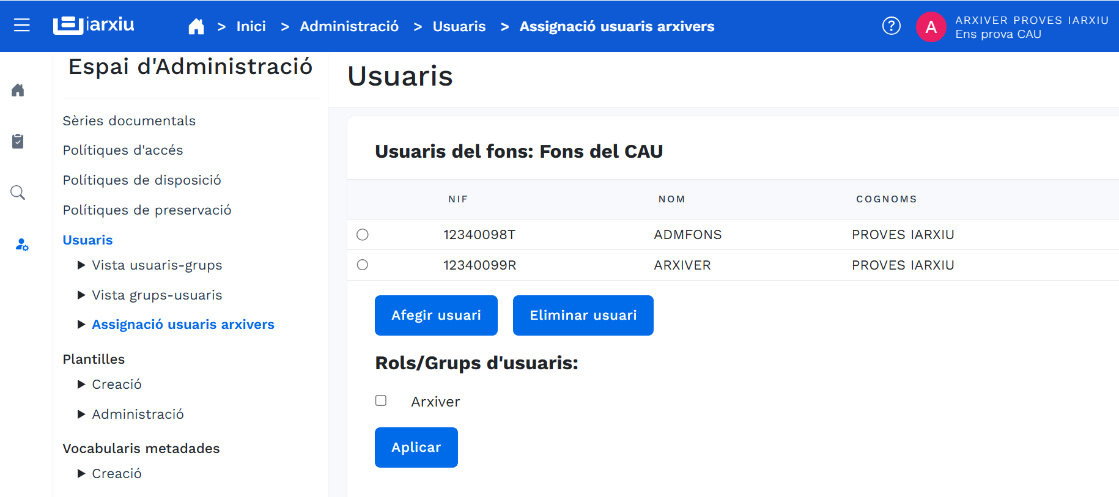1119x497 pixels.
Task: Click ARXIVER PROVES IARXIU user name
Action: click(1032, 20)
